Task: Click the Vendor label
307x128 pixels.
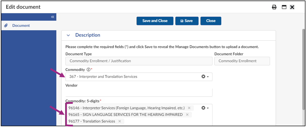Action: [x=71, y=85]
